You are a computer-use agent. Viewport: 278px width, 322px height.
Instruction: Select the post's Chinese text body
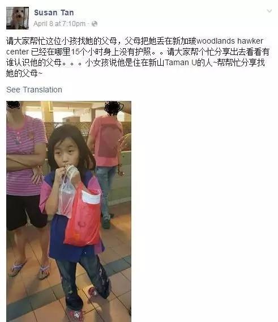coord(138,57)
